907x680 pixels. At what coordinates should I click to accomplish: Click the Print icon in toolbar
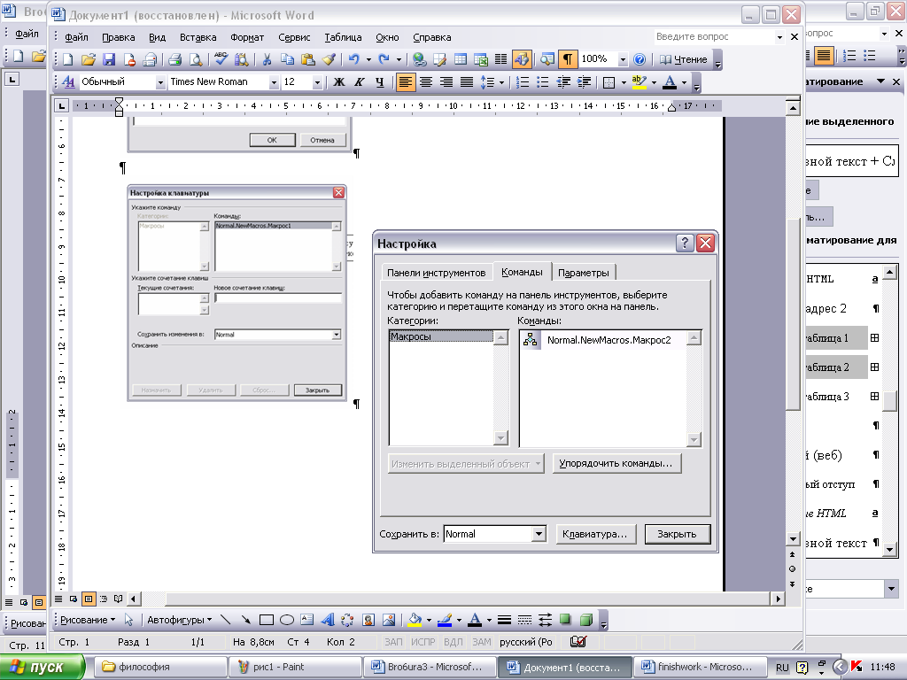(x=174, y=59)
